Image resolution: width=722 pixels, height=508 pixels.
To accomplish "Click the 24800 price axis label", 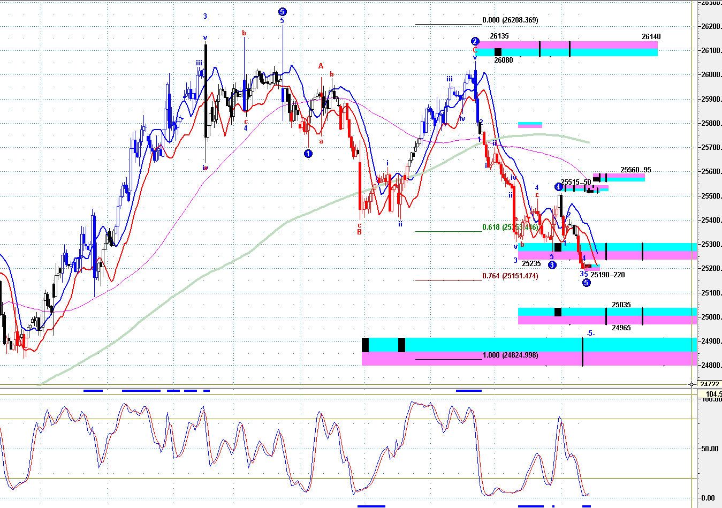I will point(711,366).
